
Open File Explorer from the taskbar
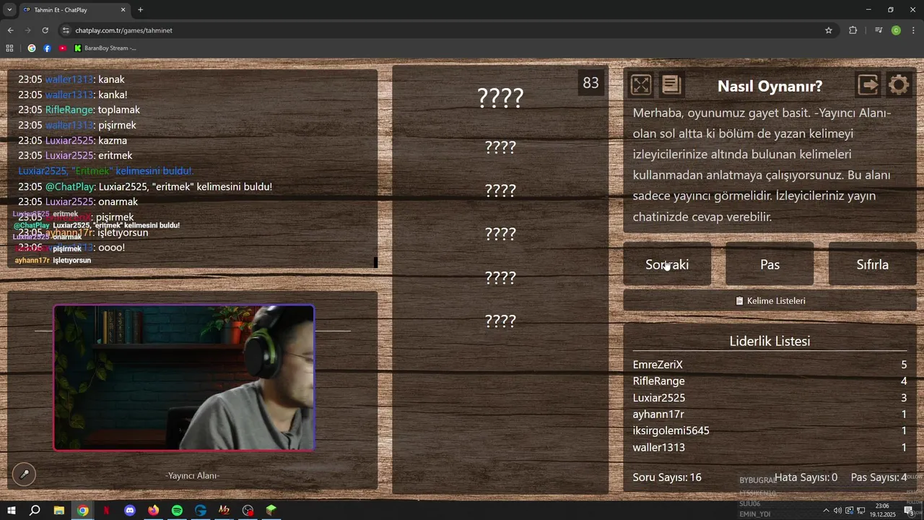click(59, 511)
